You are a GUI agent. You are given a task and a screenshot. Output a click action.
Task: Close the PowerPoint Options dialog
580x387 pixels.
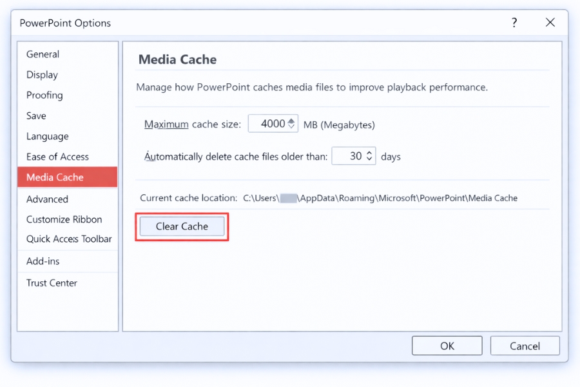pos(550,23)
